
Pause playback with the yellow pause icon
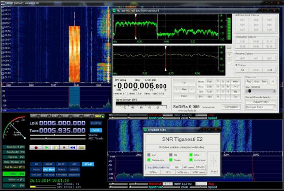[x=55, y=148]
